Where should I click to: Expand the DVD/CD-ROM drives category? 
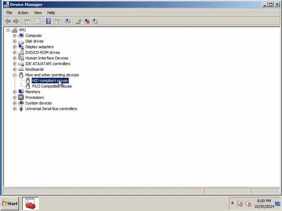tap(14, 52)
